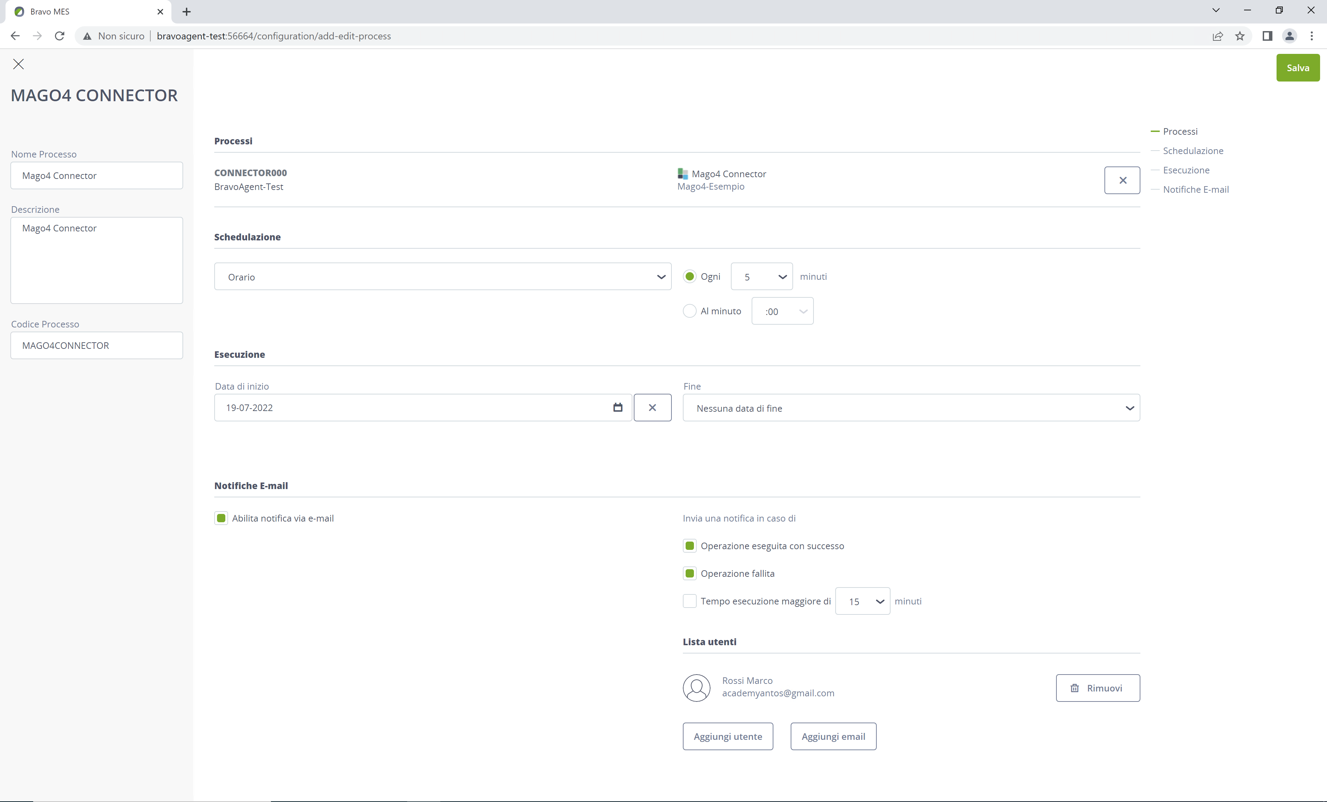Save the process with Salva
This screenshot has height=802, width=1327.
(x=1298, y=68)
